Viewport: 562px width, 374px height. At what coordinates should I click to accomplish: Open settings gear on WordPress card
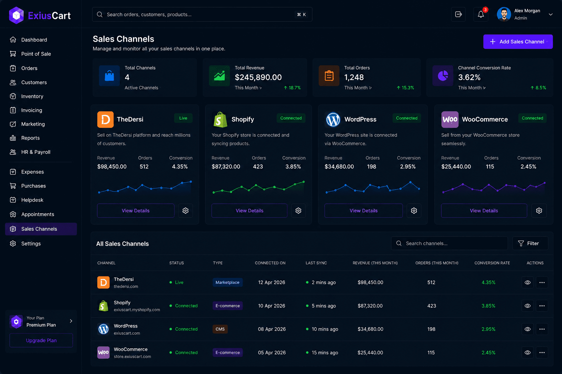pyautogui.click(x=414, y=211)
